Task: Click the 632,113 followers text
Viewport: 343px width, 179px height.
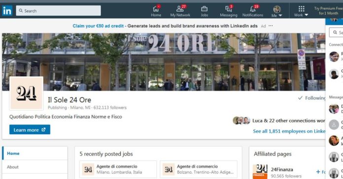Action: pyautogui.click(x=110, y=107)
